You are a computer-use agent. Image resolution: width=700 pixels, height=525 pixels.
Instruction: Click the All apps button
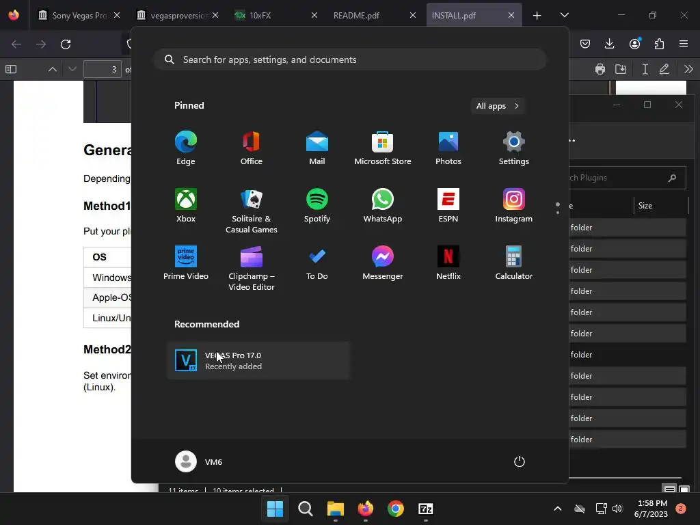click(498, 106)
